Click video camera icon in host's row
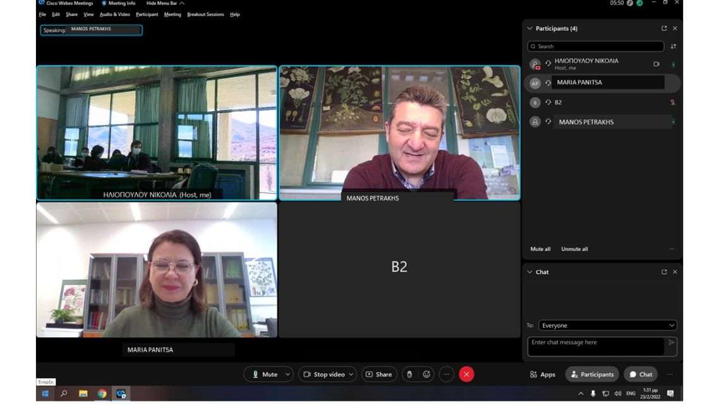 pos(656,64)
